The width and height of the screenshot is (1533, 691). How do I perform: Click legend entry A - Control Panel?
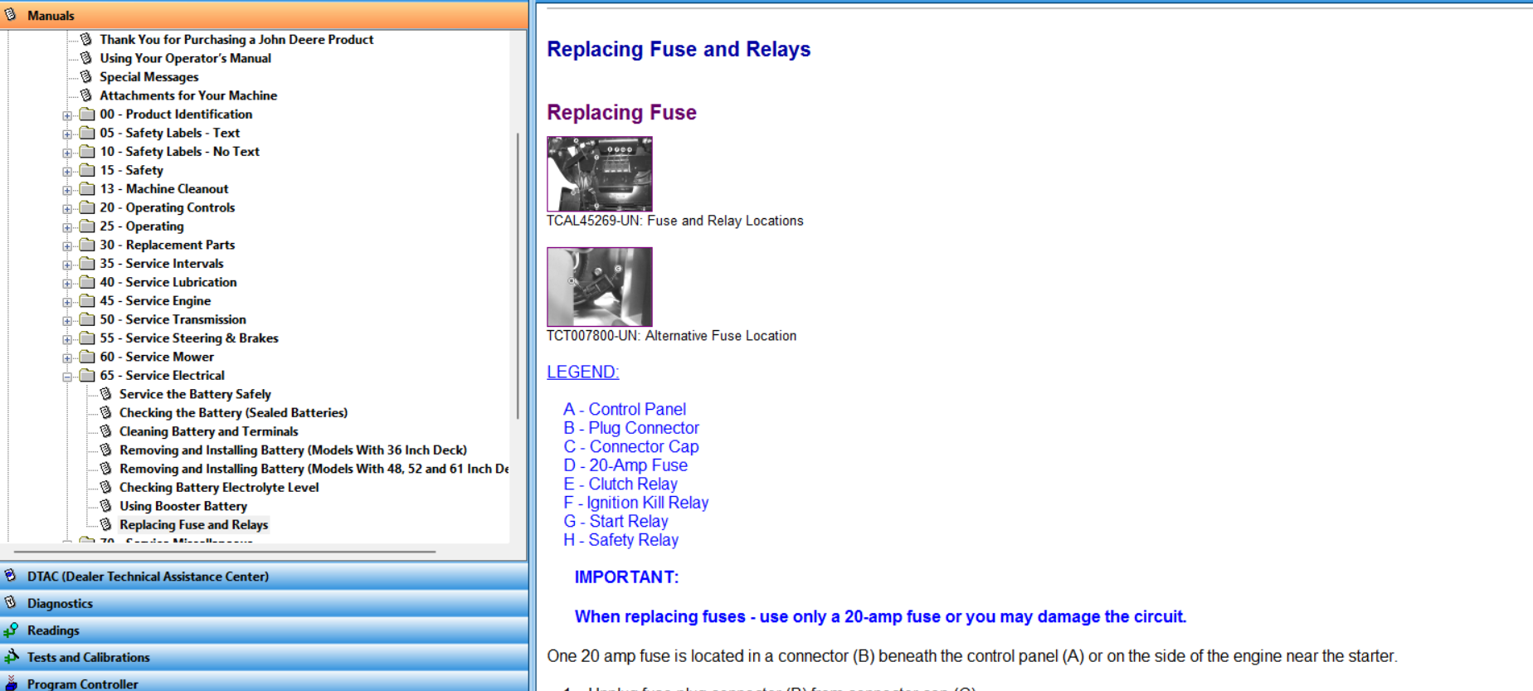tap(625, 409)
